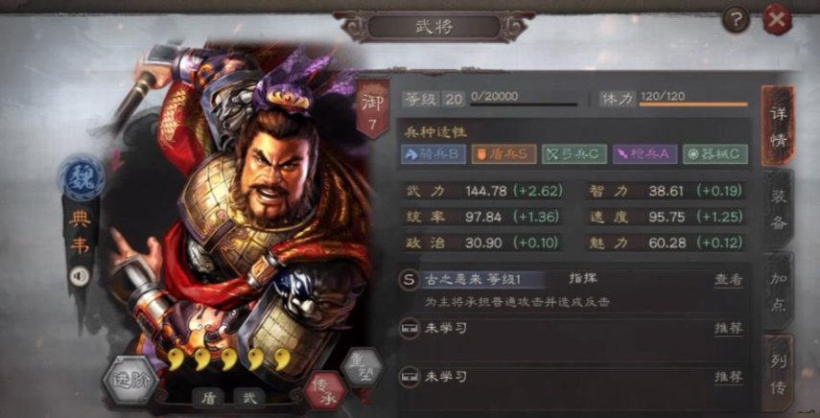Select the 列传 tab
This screenshot has height=418, width=820.
point(778,374)
